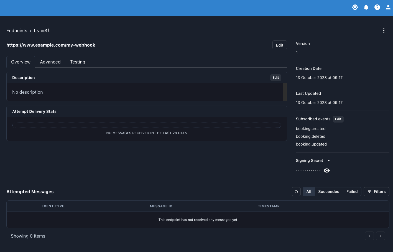Click the Endpoints breadcrumb link
This screenshot has height=252, width=393.
tap(17, 30)
